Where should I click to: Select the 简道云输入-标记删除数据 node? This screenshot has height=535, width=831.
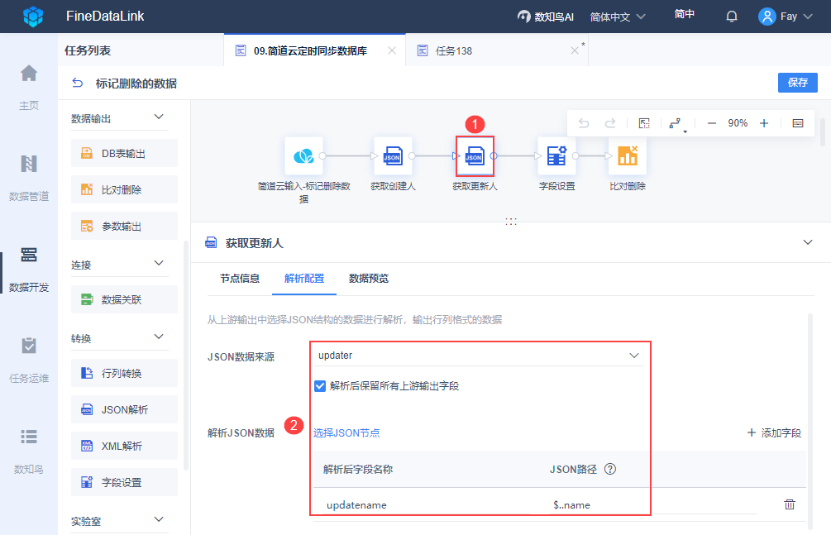(x=303, y=156)
